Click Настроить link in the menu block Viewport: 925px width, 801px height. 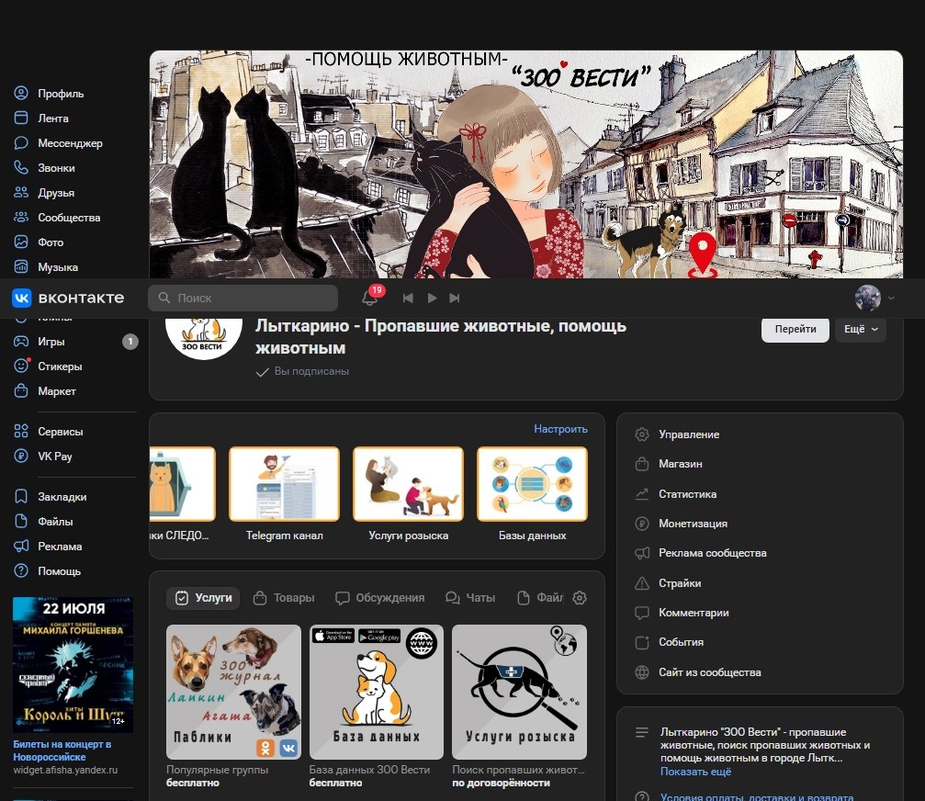point(560,429)
